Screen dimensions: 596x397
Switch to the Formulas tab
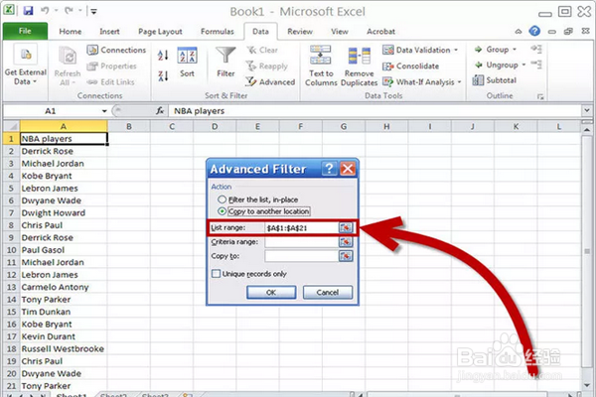click(x=217, y=32)
